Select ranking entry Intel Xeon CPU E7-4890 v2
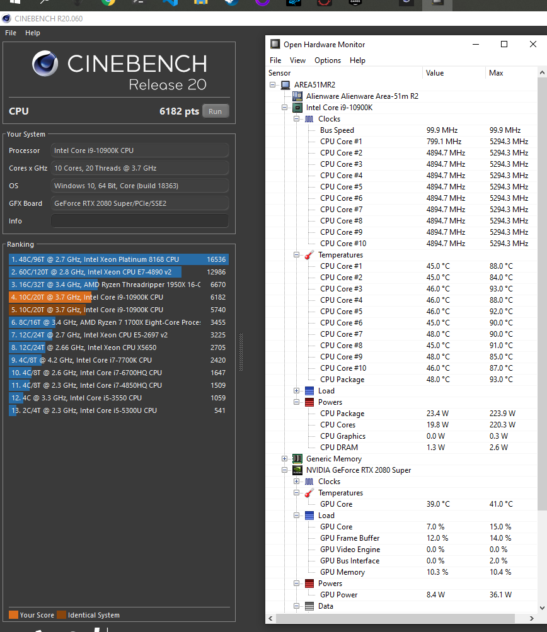This screenshot has height=632, width=547. (118, 272)
